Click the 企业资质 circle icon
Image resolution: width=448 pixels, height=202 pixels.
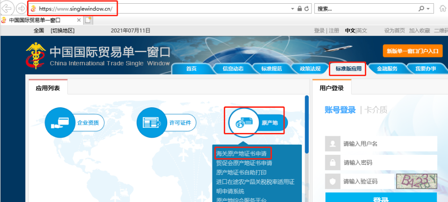(59, 123)
